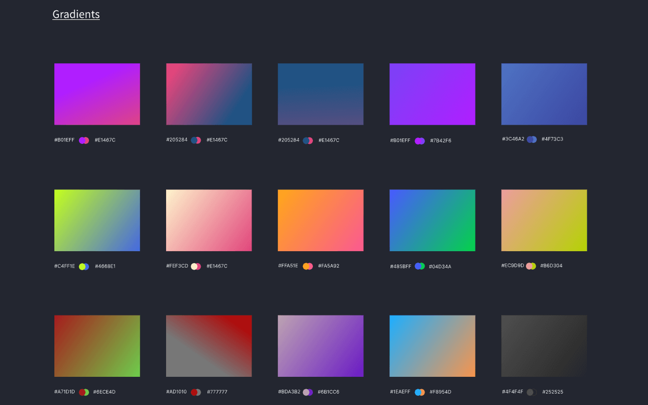Click the color-pair icon beside #4F4F4F

[x=532, y=392]
